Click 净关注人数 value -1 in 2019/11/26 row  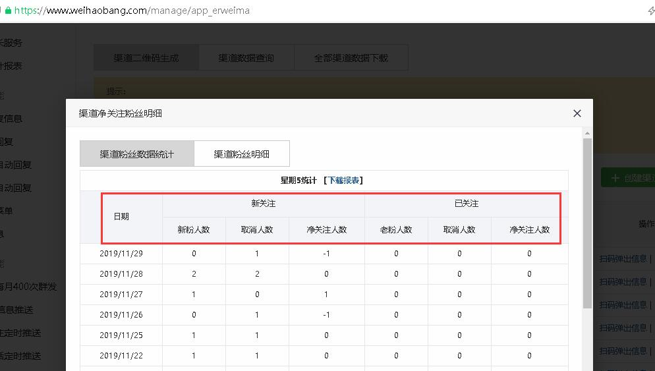tap(327, 315)
